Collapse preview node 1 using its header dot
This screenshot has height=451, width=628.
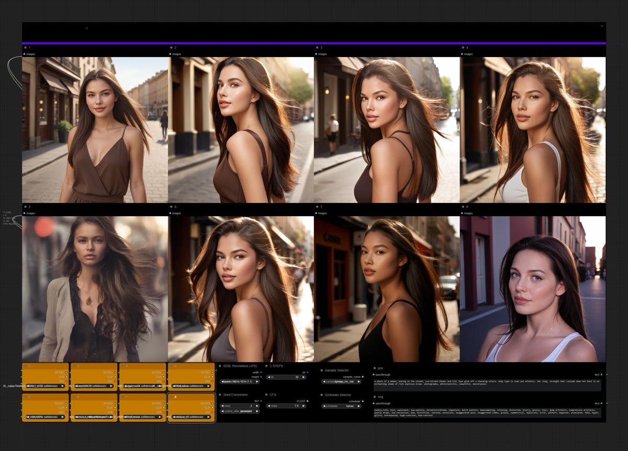pyautogui.click(x=25, y=48)
